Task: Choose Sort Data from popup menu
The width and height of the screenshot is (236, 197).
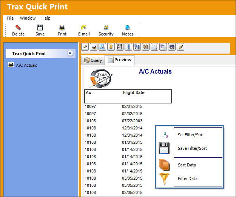Action: click(x=187, y=165)
